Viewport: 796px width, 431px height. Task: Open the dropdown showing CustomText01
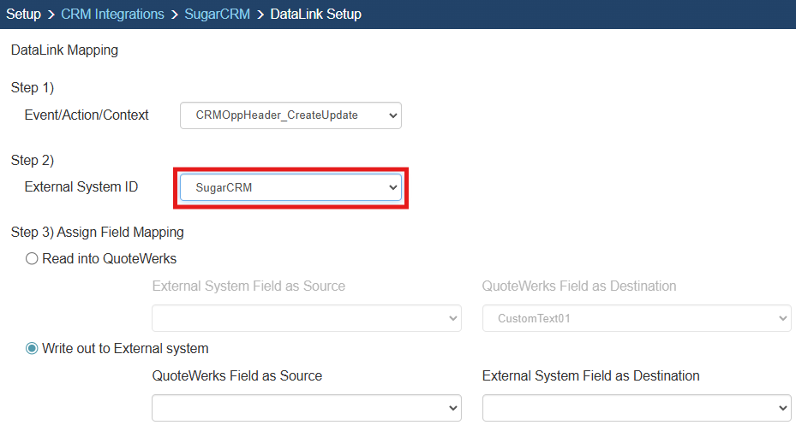(636, 318)
